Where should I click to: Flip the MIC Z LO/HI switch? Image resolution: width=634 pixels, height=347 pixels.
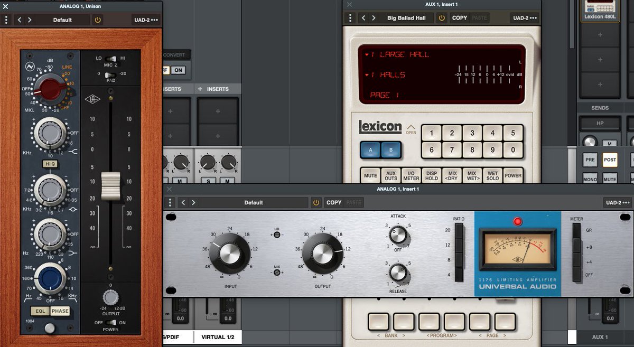[111, 58]
